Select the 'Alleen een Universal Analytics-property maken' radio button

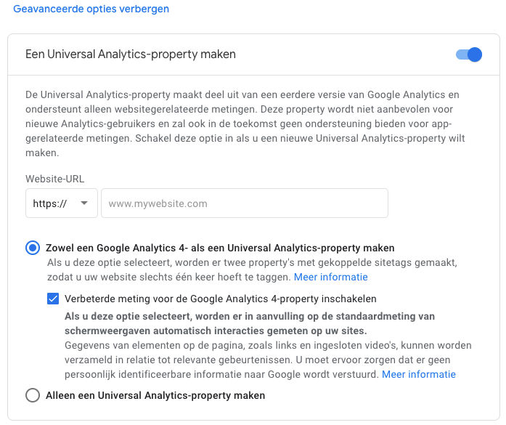33,395
